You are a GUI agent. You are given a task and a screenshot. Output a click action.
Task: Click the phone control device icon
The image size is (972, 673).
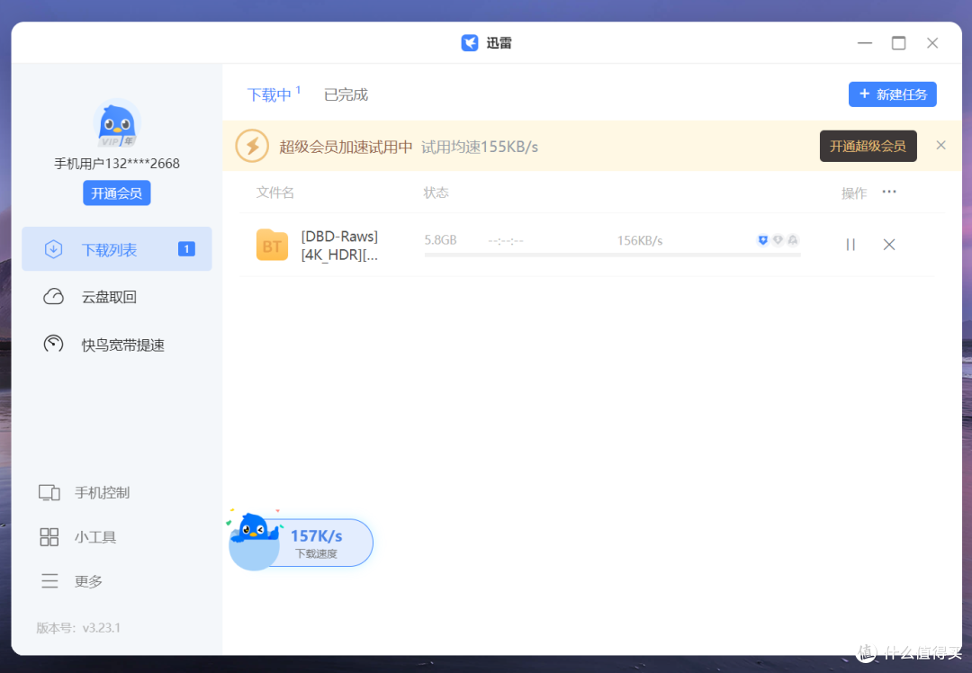[49, 493]
